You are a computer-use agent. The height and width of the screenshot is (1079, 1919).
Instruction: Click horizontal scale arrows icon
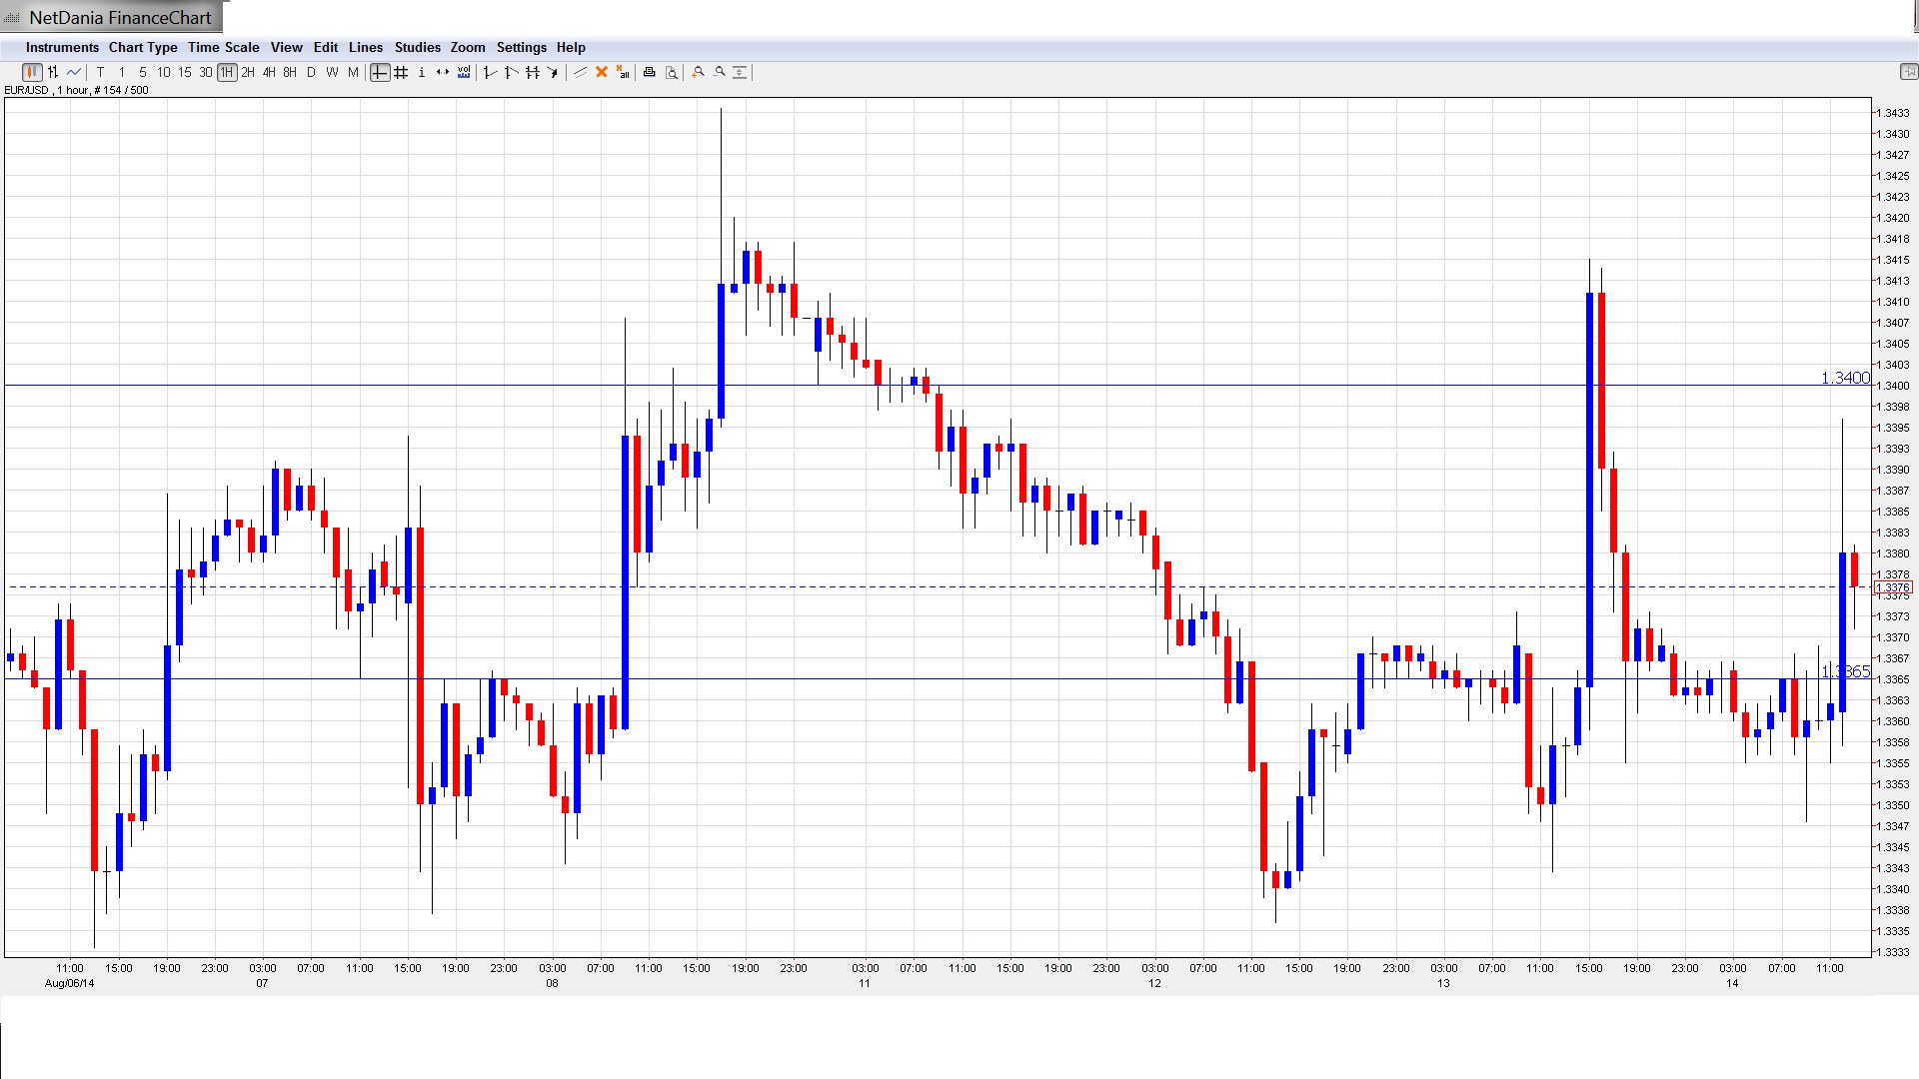[443, 72]
